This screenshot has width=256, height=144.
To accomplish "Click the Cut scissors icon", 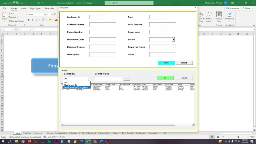I will coord(9,13).
